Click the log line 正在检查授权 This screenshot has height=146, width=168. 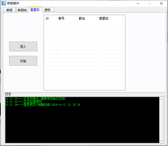point(23,102)
